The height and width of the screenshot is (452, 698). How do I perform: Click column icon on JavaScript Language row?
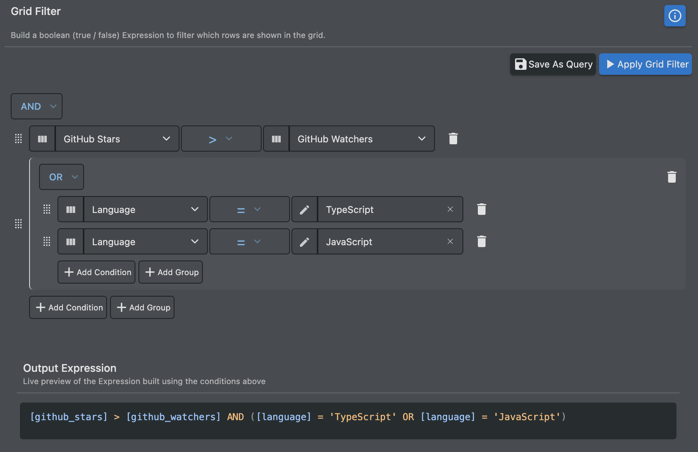(71, 241)
